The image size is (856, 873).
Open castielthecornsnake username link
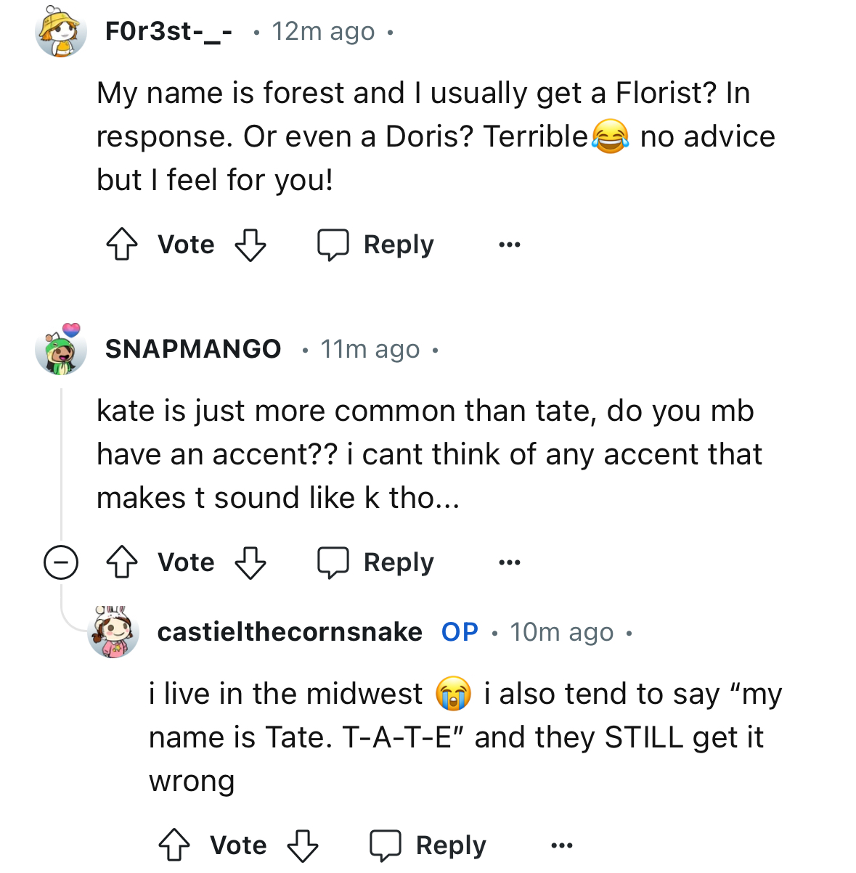290,632
